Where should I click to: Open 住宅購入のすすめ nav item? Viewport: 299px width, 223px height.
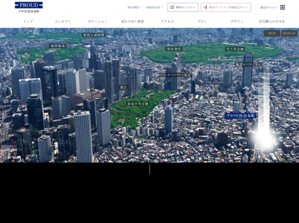pos(272,21)
